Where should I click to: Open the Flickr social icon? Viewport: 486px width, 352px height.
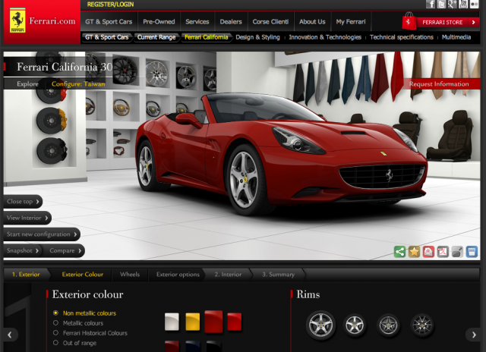pyautogui.click(x=474, y=4)
